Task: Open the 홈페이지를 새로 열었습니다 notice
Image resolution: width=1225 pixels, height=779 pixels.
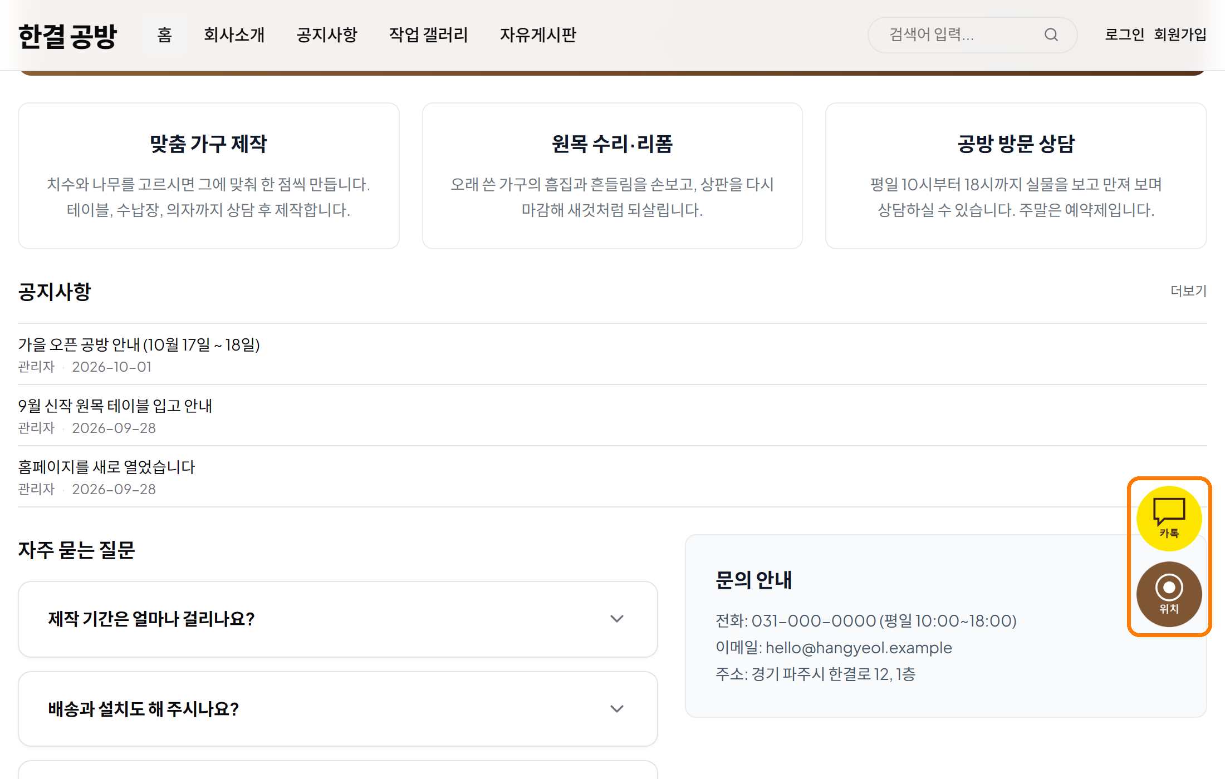Action: [106, 467]
